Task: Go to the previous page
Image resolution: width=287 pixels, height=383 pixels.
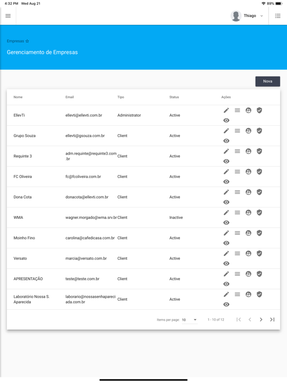Action: [250, 320]
